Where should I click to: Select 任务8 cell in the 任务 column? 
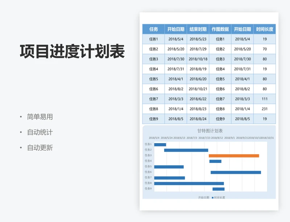pyautogui.click(x=153, y=109)
